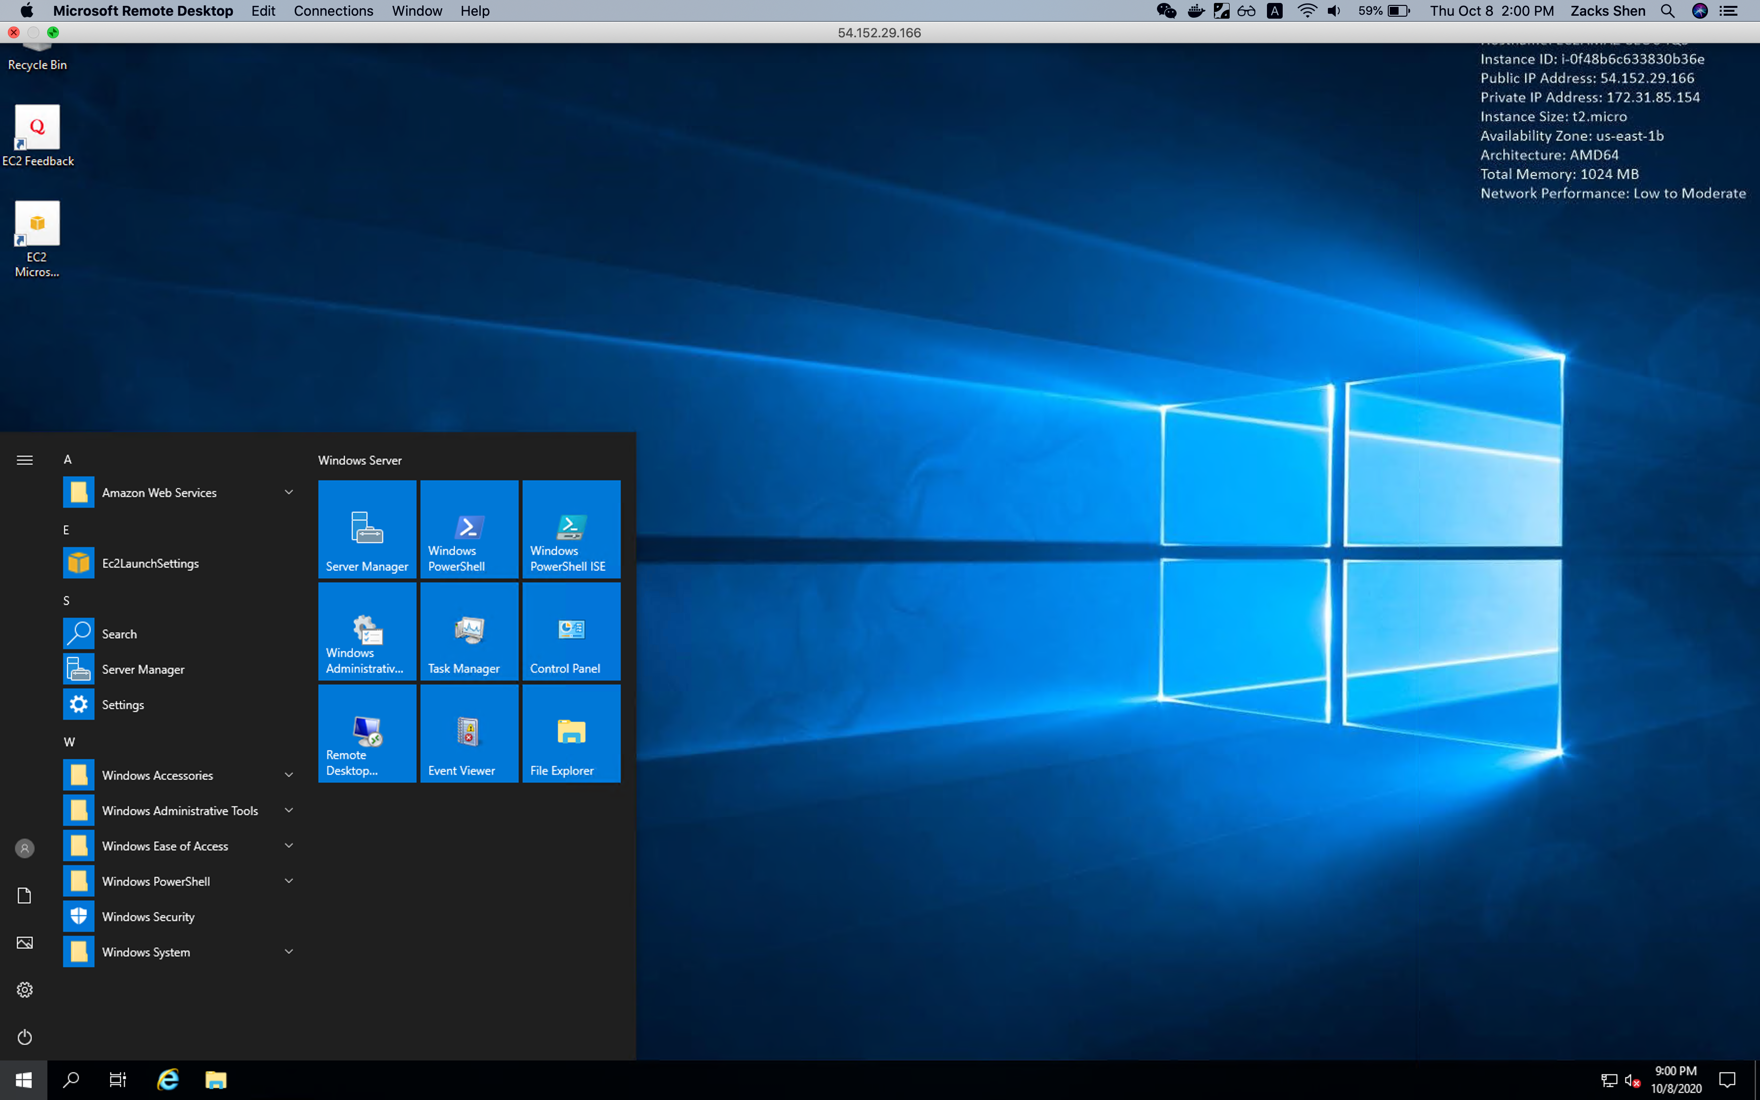Viewport: 1760px width, 1100px height.
Task: Click the Power icon in Start menu
Action: tap(25, 1037)
